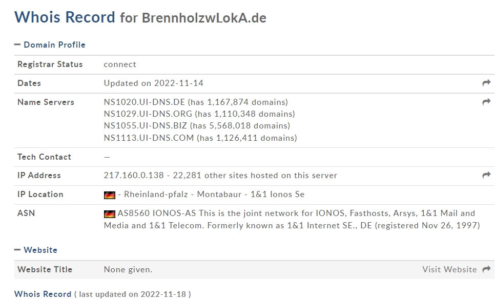
Task: Click the NS1020.UI-DNS.DE name server
Action: [x=145, y=102]
